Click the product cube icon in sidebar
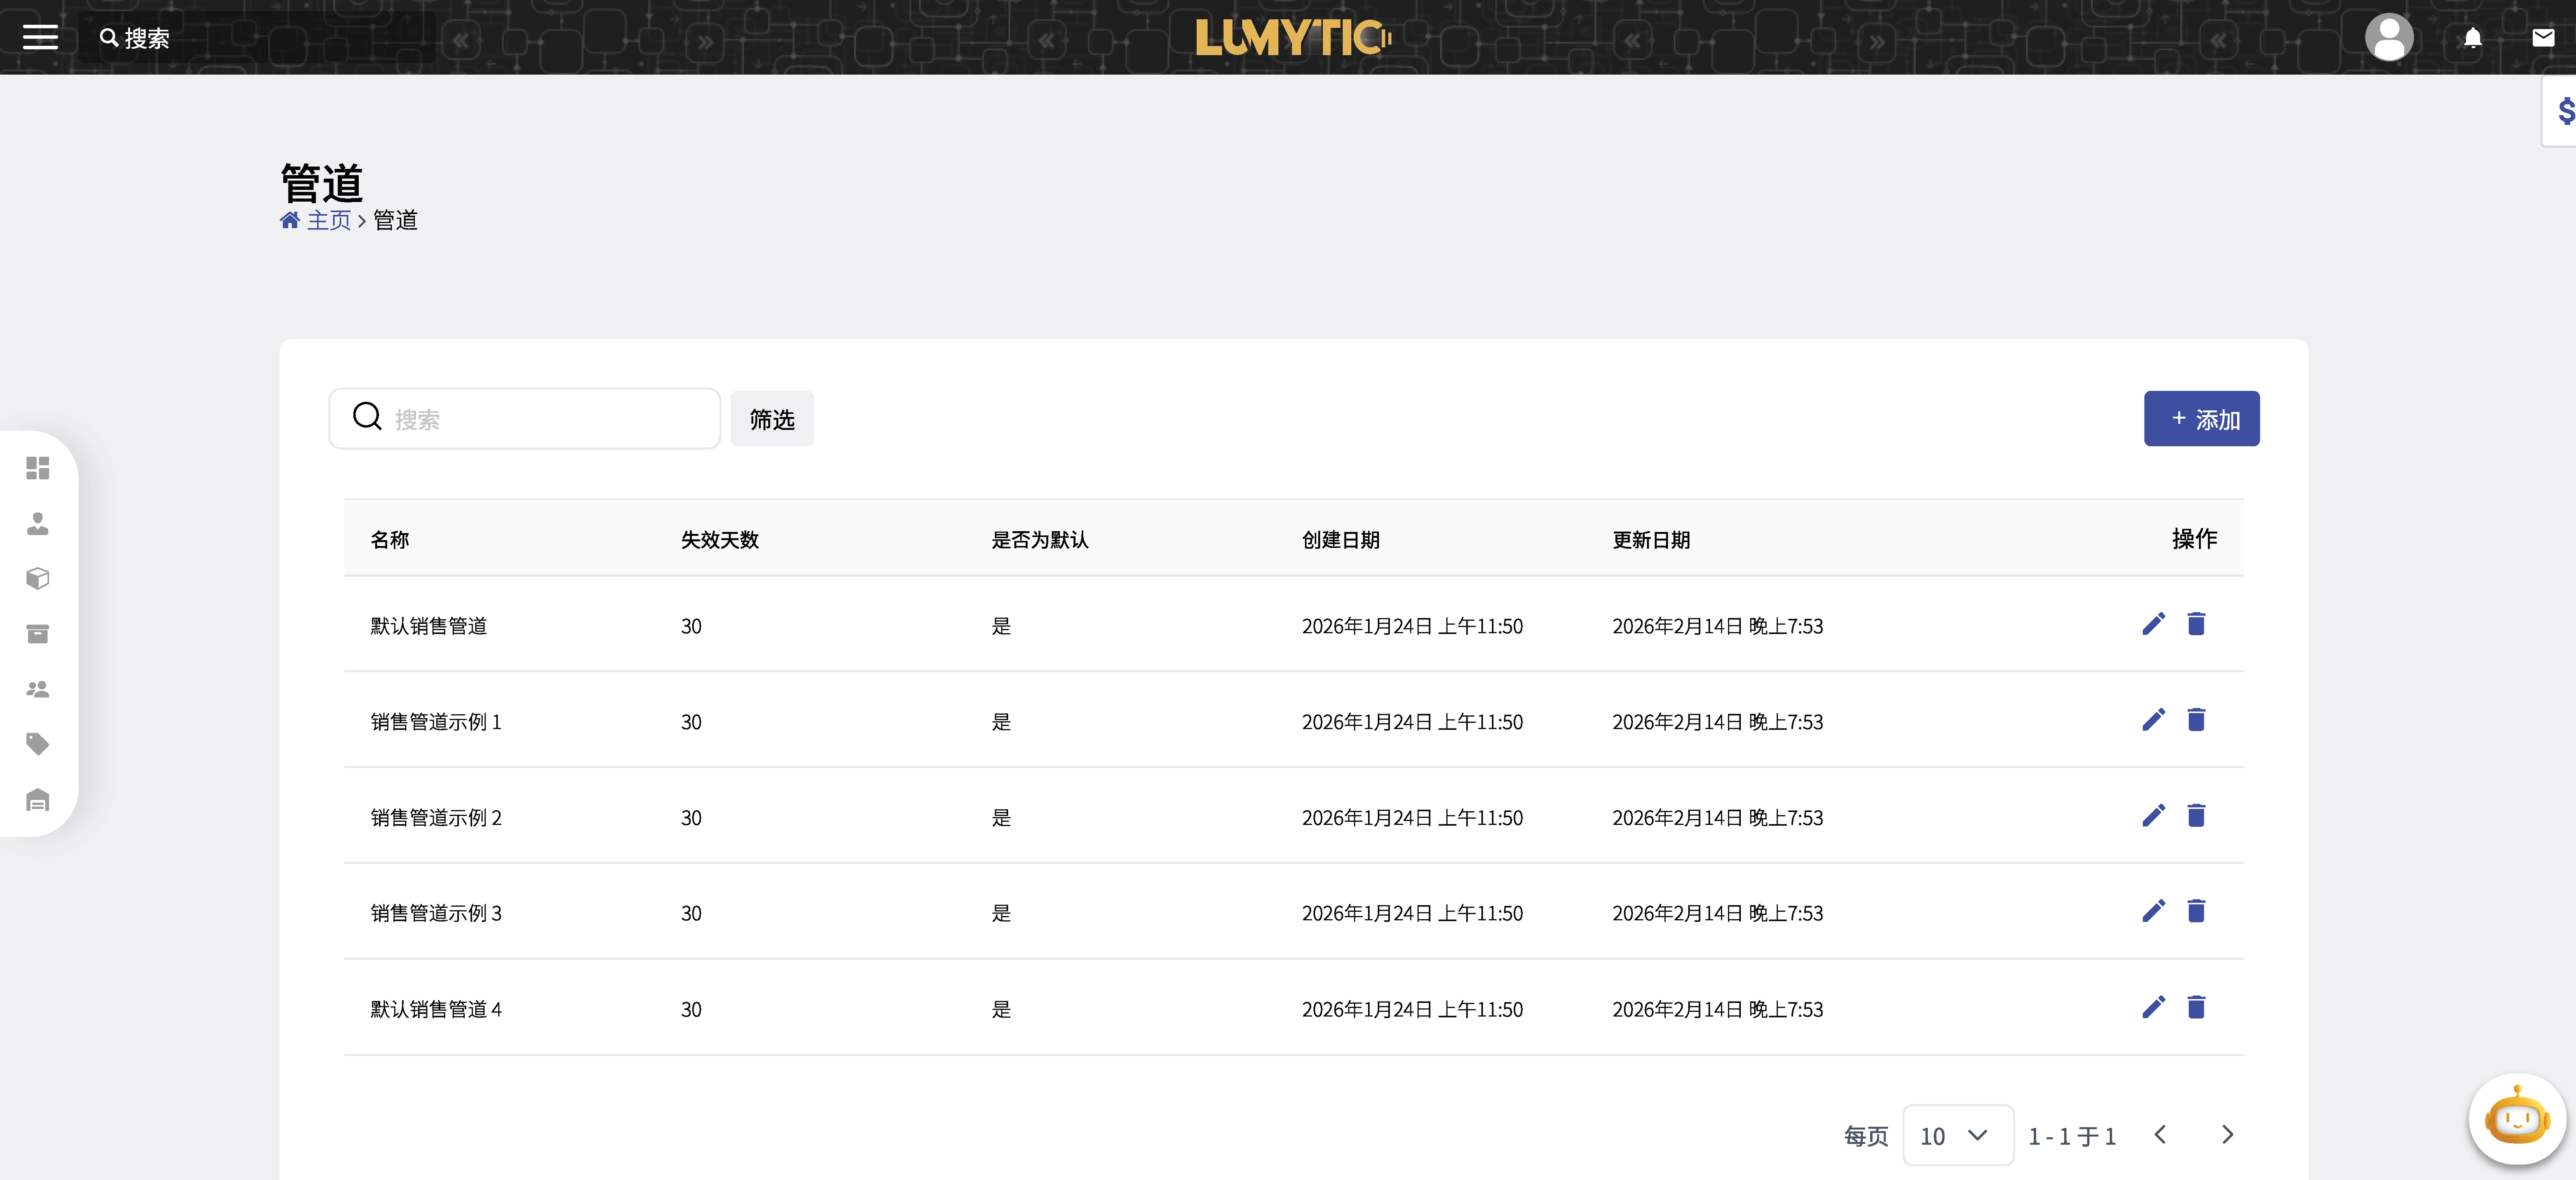This screenshot has height=1180, width=2576. coord(37,578)
